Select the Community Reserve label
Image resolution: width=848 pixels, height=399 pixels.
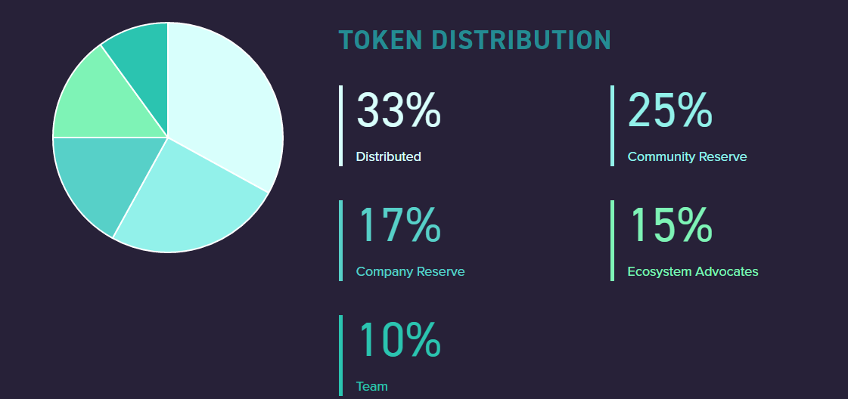coord(687,157)
